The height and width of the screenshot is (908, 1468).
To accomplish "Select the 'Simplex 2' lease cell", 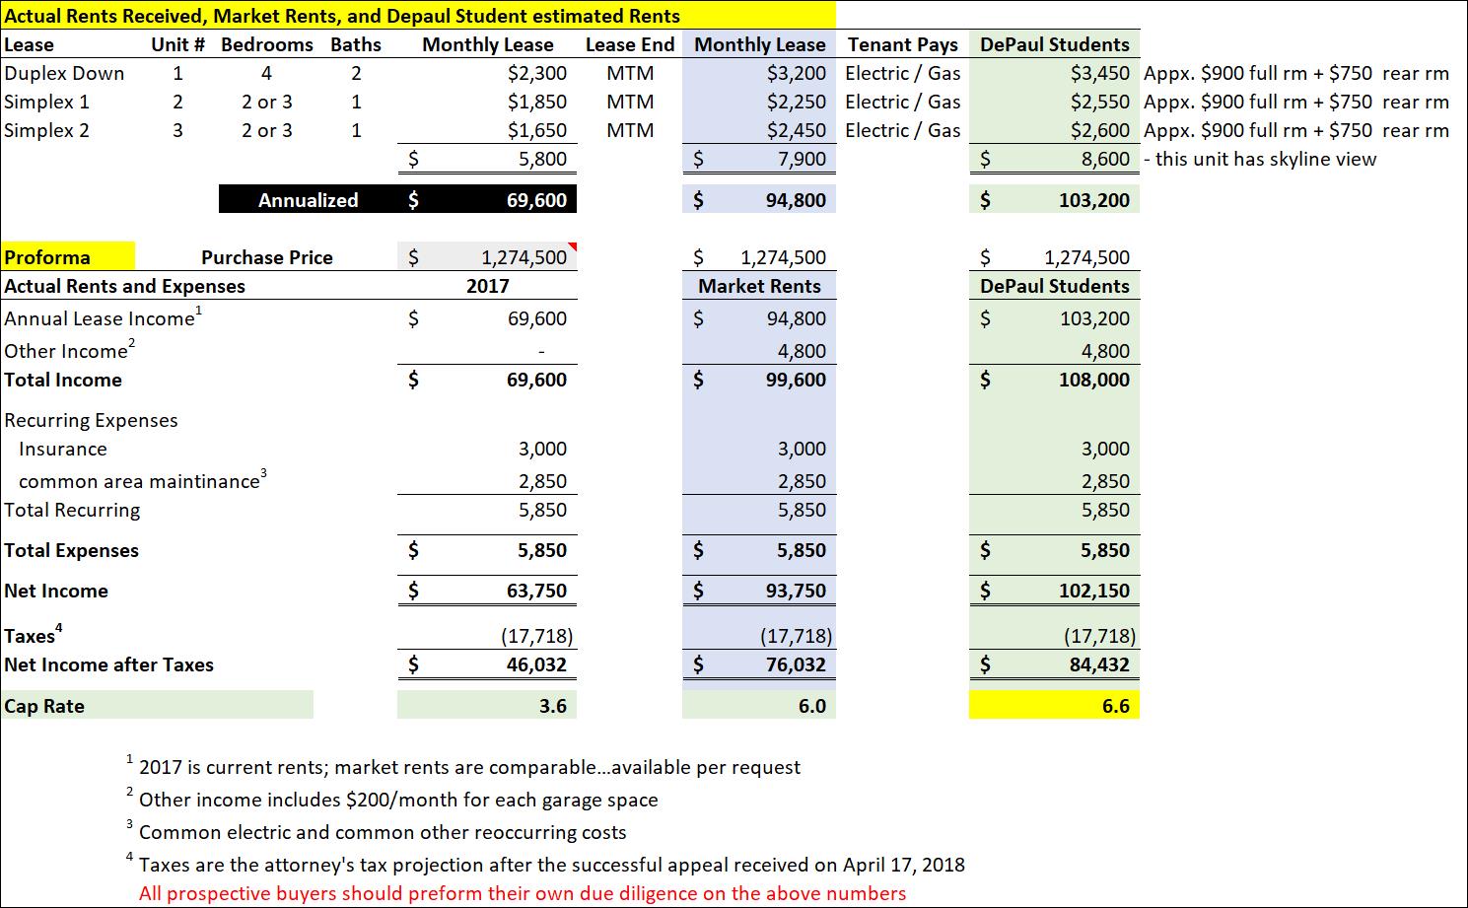I will (x=46, y=130).
